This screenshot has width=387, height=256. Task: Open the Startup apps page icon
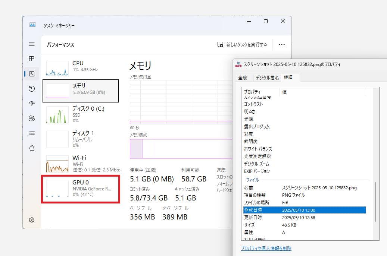[32, 104]
